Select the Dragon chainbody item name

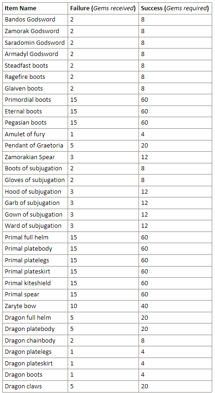(30, 340)
